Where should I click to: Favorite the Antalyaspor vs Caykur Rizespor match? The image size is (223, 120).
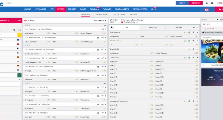(98, 29)
